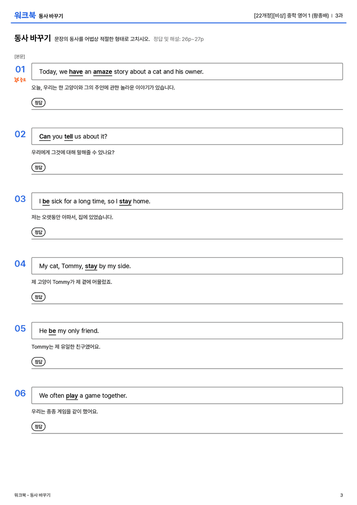Click underlined 'be' in 'He be my only friend'

point(52,331)
